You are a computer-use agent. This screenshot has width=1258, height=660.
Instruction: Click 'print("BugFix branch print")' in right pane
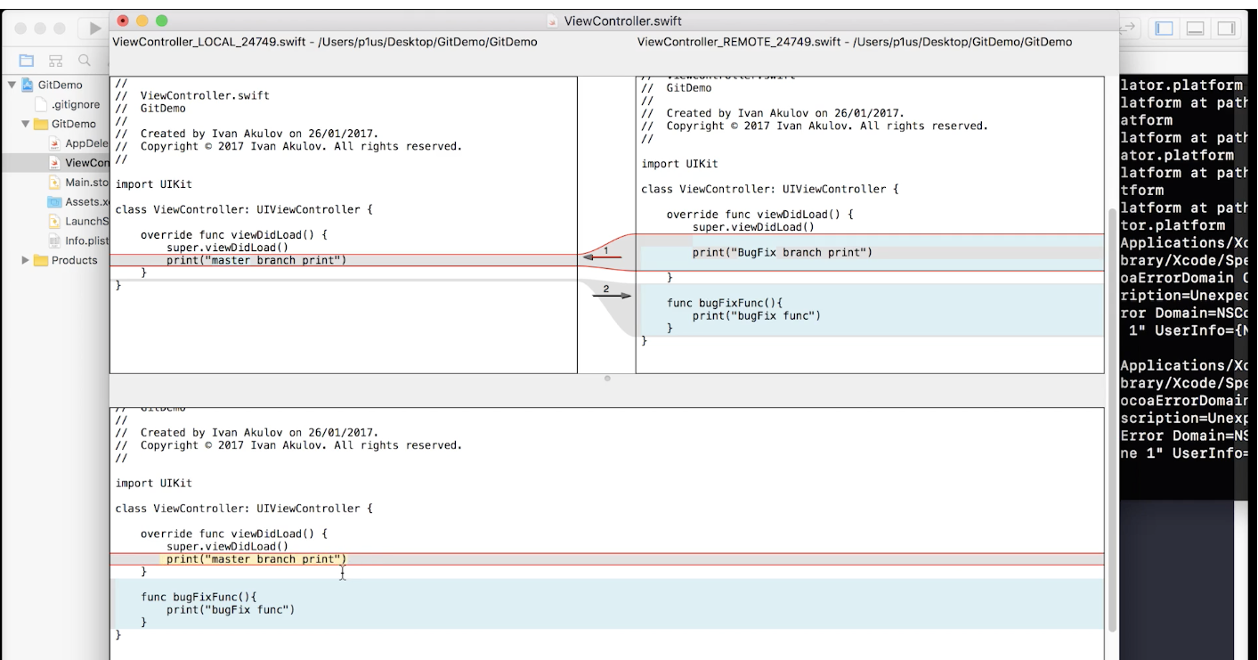click(x=783, y=252)
